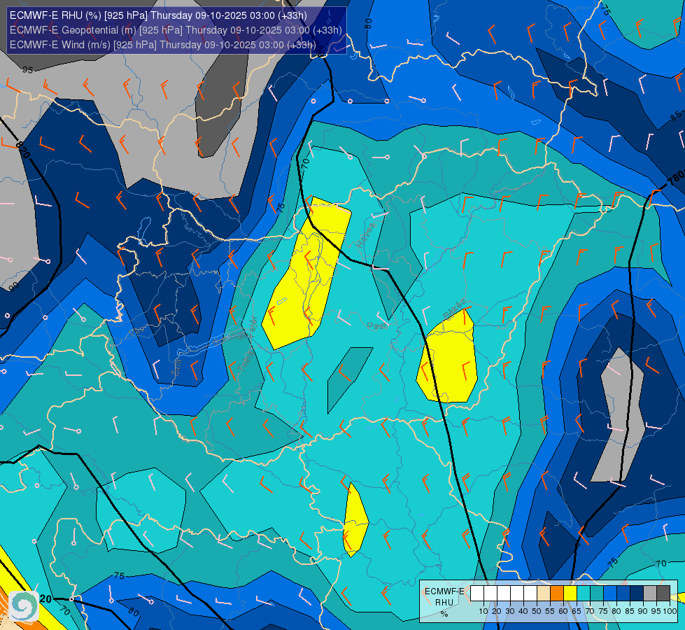685x630 pixels.
Task: Click the Pest county label
Action: pyautogui.click(x=377, y=325)
